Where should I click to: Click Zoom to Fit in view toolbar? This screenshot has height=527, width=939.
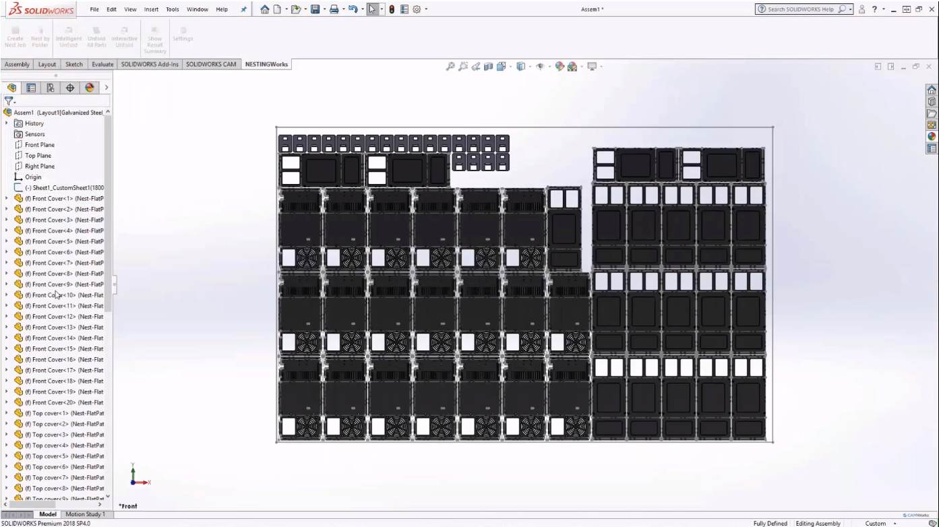click(450, 66)
